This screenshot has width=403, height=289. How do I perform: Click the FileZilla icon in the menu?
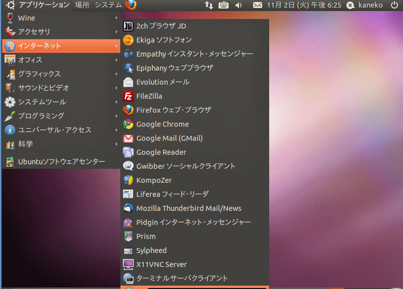coord(128,96)
